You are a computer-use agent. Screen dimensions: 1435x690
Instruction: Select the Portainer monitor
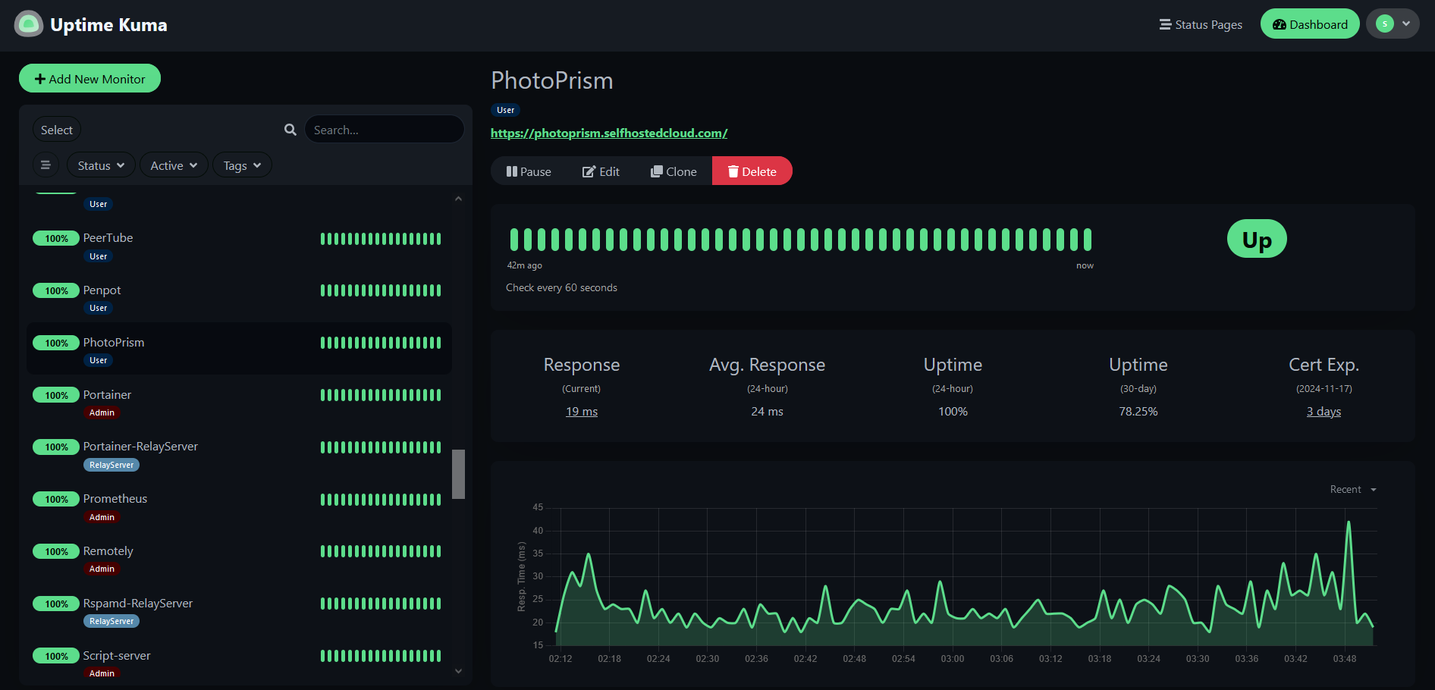tap(239, 402)
